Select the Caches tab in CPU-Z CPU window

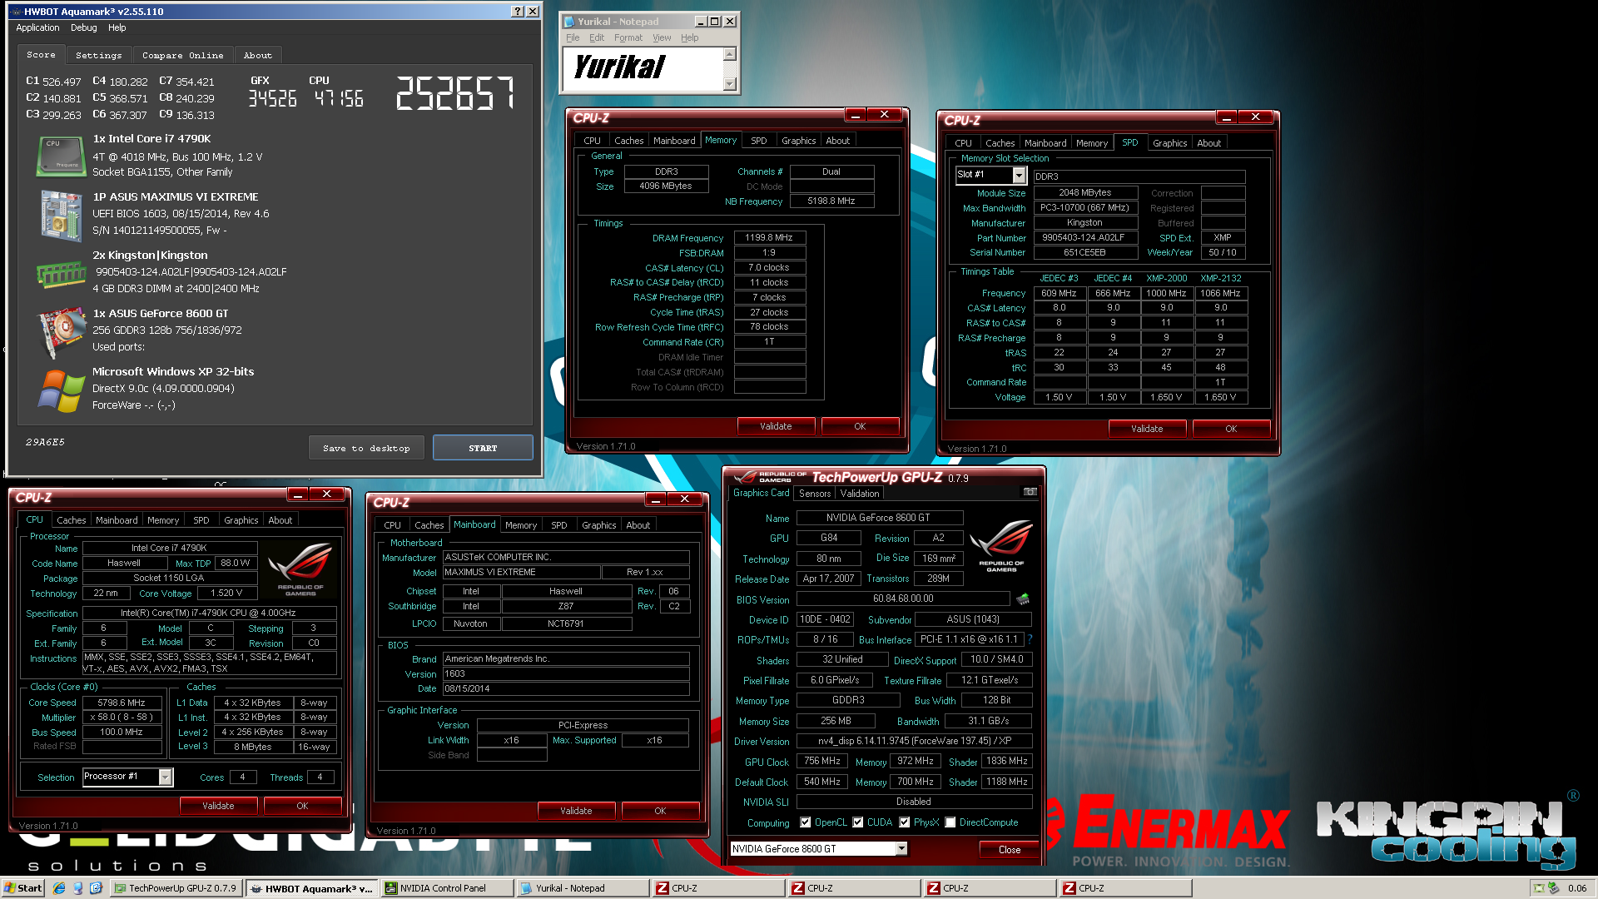(x=72, y=520)
